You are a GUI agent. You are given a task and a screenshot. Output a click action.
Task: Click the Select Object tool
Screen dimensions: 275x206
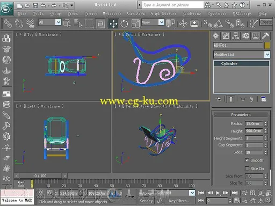67,24
